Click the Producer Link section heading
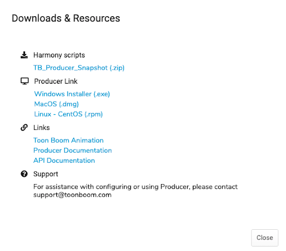The image size is (286, 251). pos(56,81)
